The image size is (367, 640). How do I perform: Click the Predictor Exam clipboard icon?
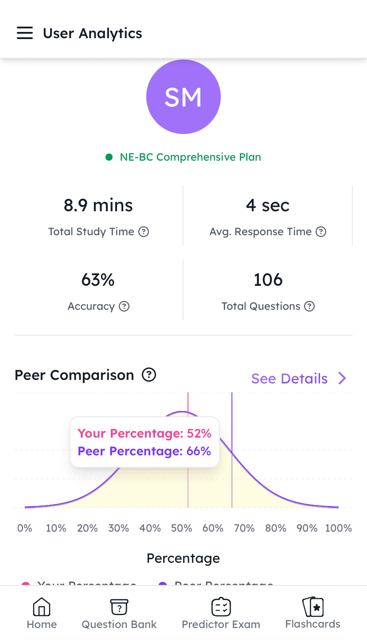(x=221, y=606)
